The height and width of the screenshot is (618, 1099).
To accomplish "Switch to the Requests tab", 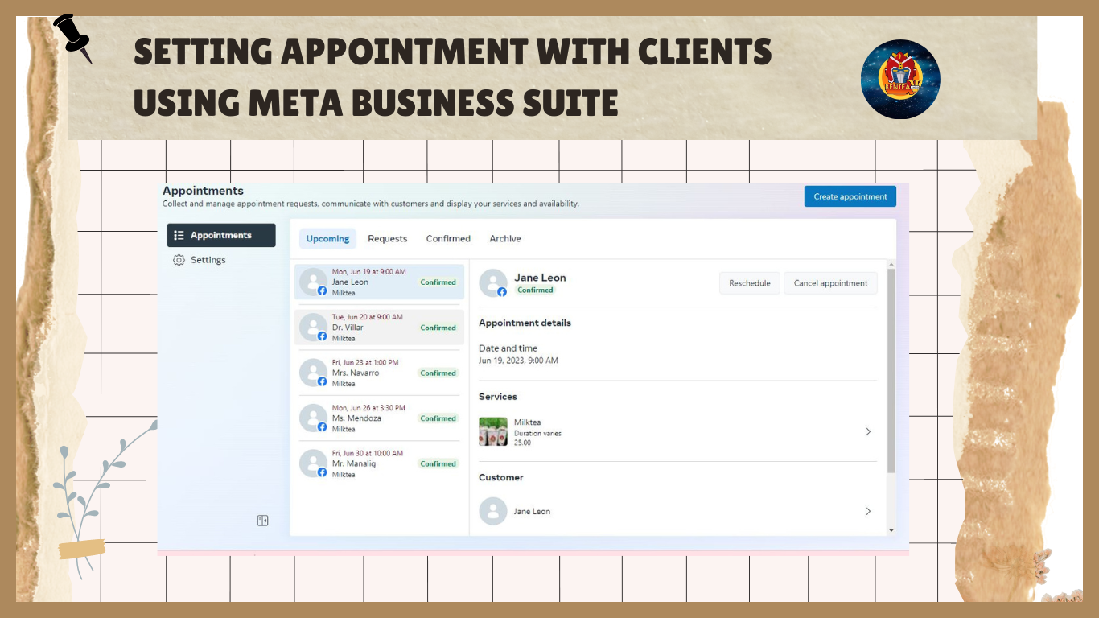I will [388, 238].
